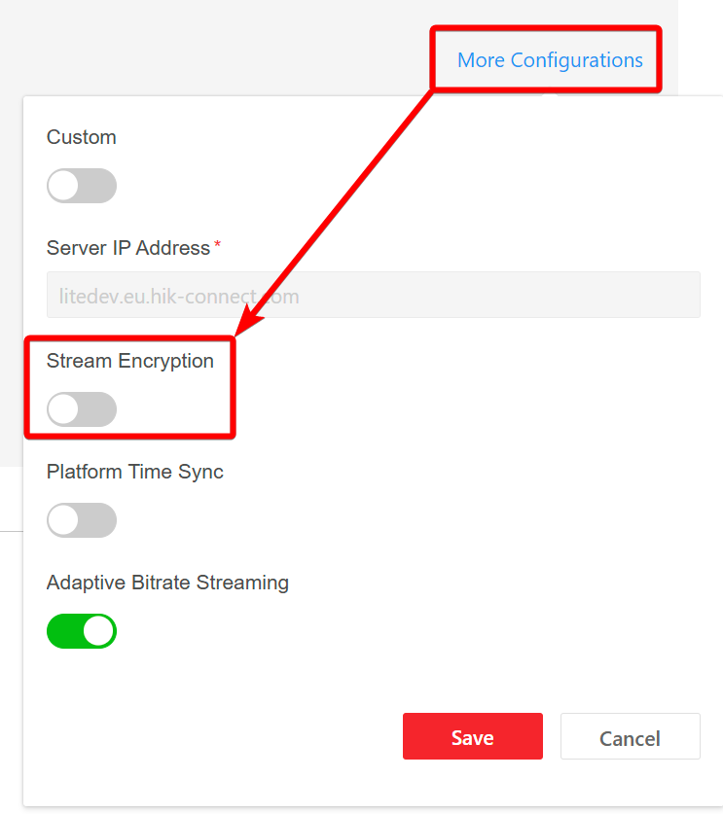Image resolution: width=723 pixels, height=814 pixels.
Task: Switch on the Custom configuration option
Action: point(82,186)
